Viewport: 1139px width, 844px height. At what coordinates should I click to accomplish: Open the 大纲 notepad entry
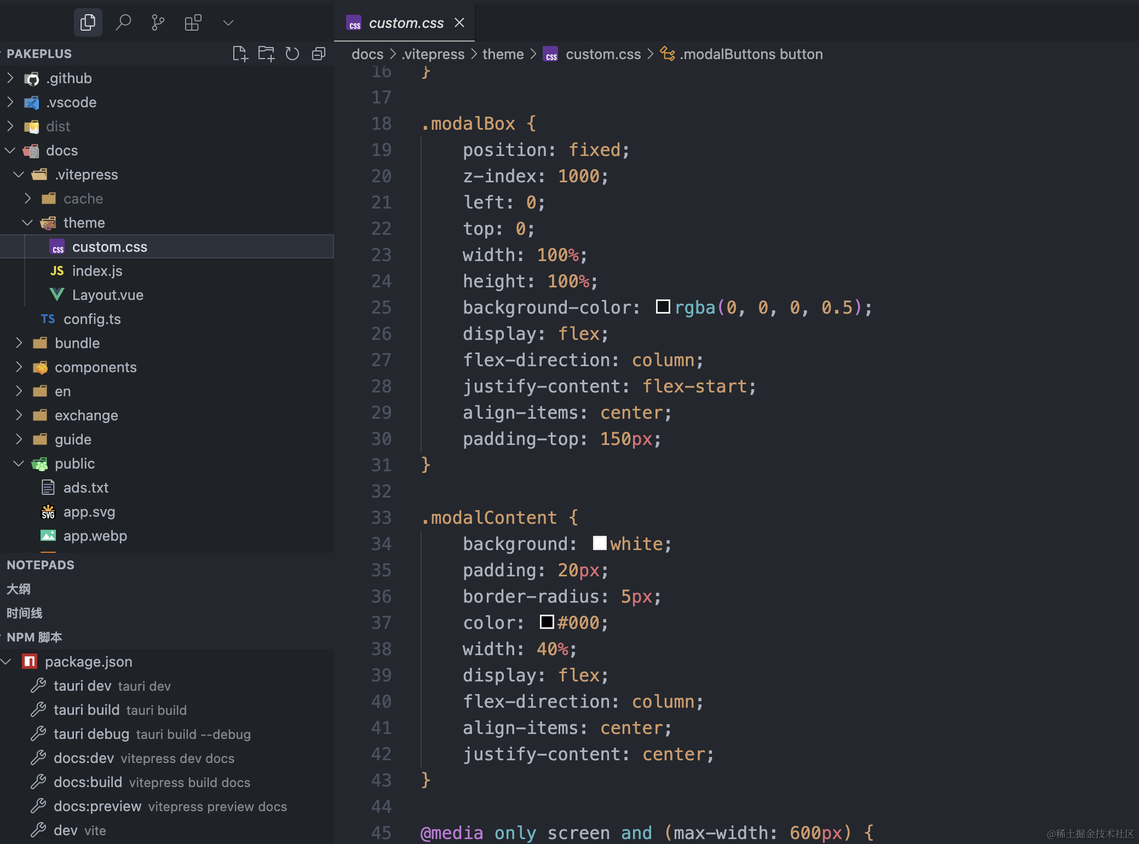(x=19, y=589)
